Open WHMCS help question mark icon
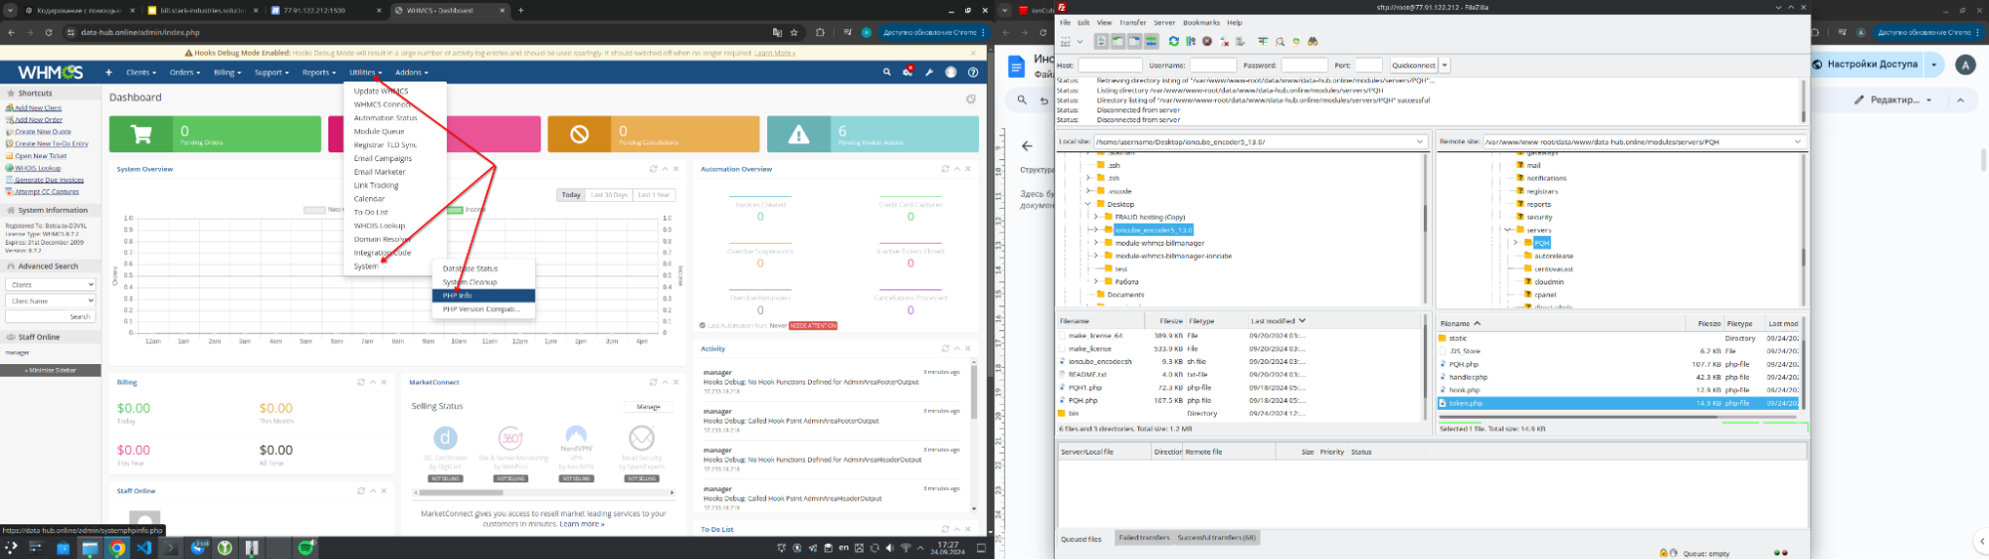The image size is (1989, 560). click(973, 72)
